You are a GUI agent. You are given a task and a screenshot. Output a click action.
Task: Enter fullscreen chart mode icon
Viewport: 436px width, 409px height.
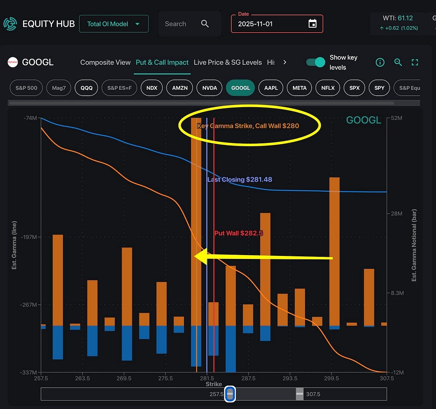pyautogui.click(x=415, y=62)
